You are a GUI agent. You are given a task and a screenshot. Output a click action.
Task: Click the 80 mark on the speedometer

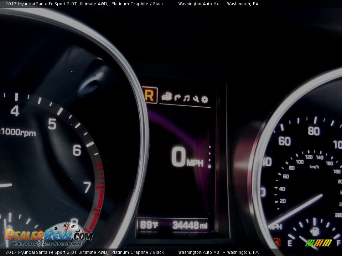pos(313,131)
